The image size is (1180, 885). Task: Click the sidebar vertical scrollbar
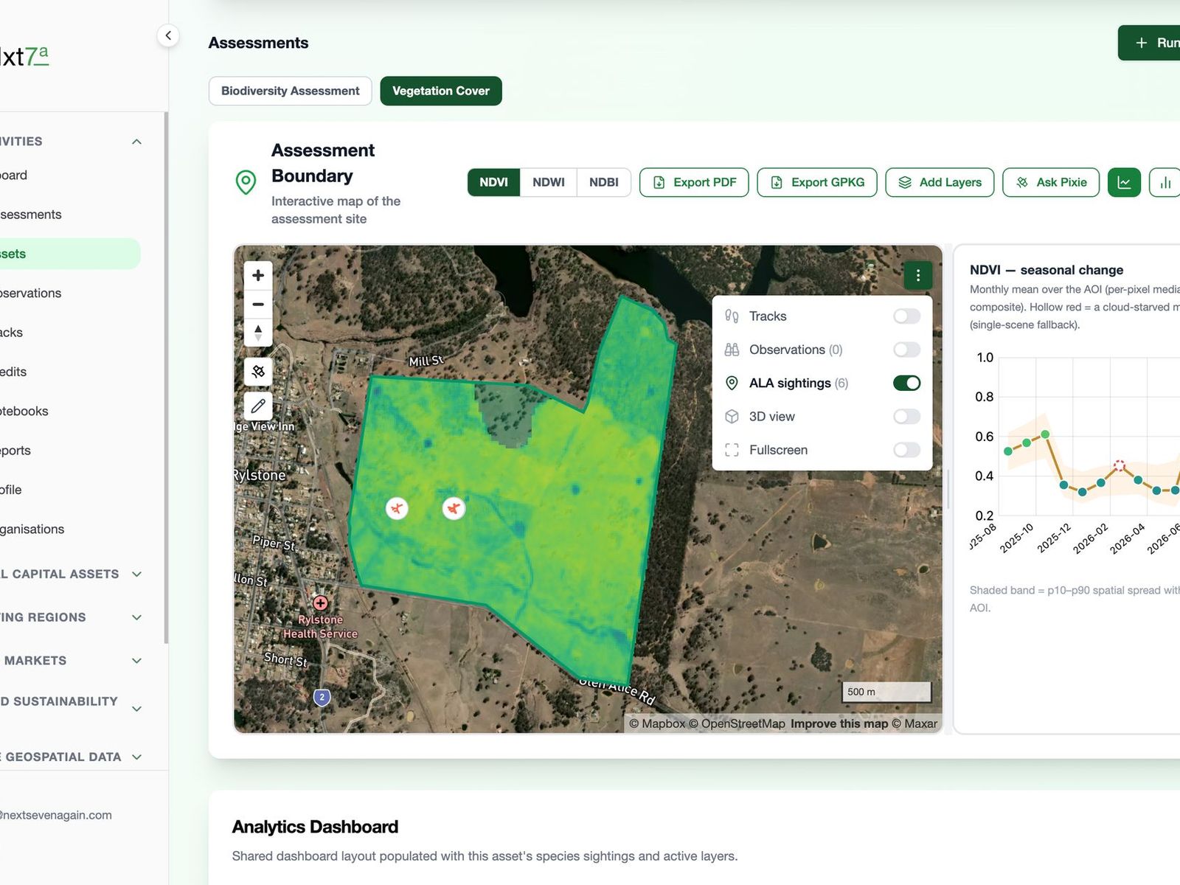tap(166, 378)
